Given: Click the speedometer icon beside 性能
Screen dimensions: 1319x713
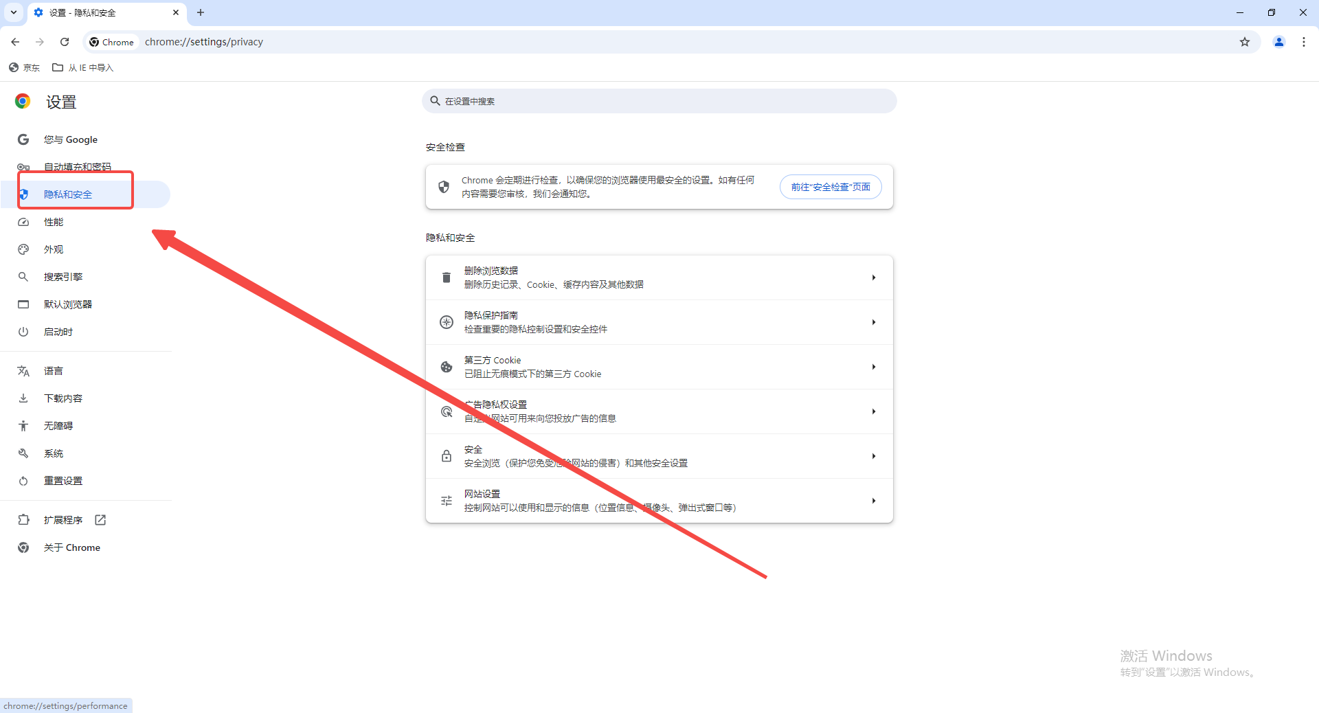Looking at the screenshot, I should tap(23, 222).
